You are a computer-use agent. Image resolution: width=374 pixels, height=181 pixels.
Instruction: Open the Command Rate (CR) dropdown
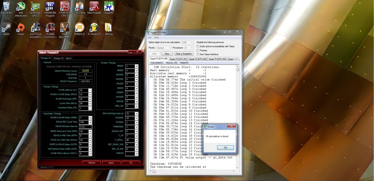(x=90, y=108)
